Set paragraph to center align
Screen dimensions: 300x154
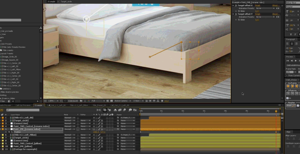(x=292, y=44)
